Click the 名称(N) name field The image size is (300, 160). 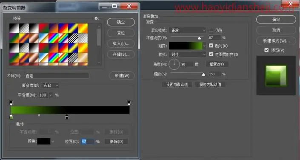coord(57,76)
